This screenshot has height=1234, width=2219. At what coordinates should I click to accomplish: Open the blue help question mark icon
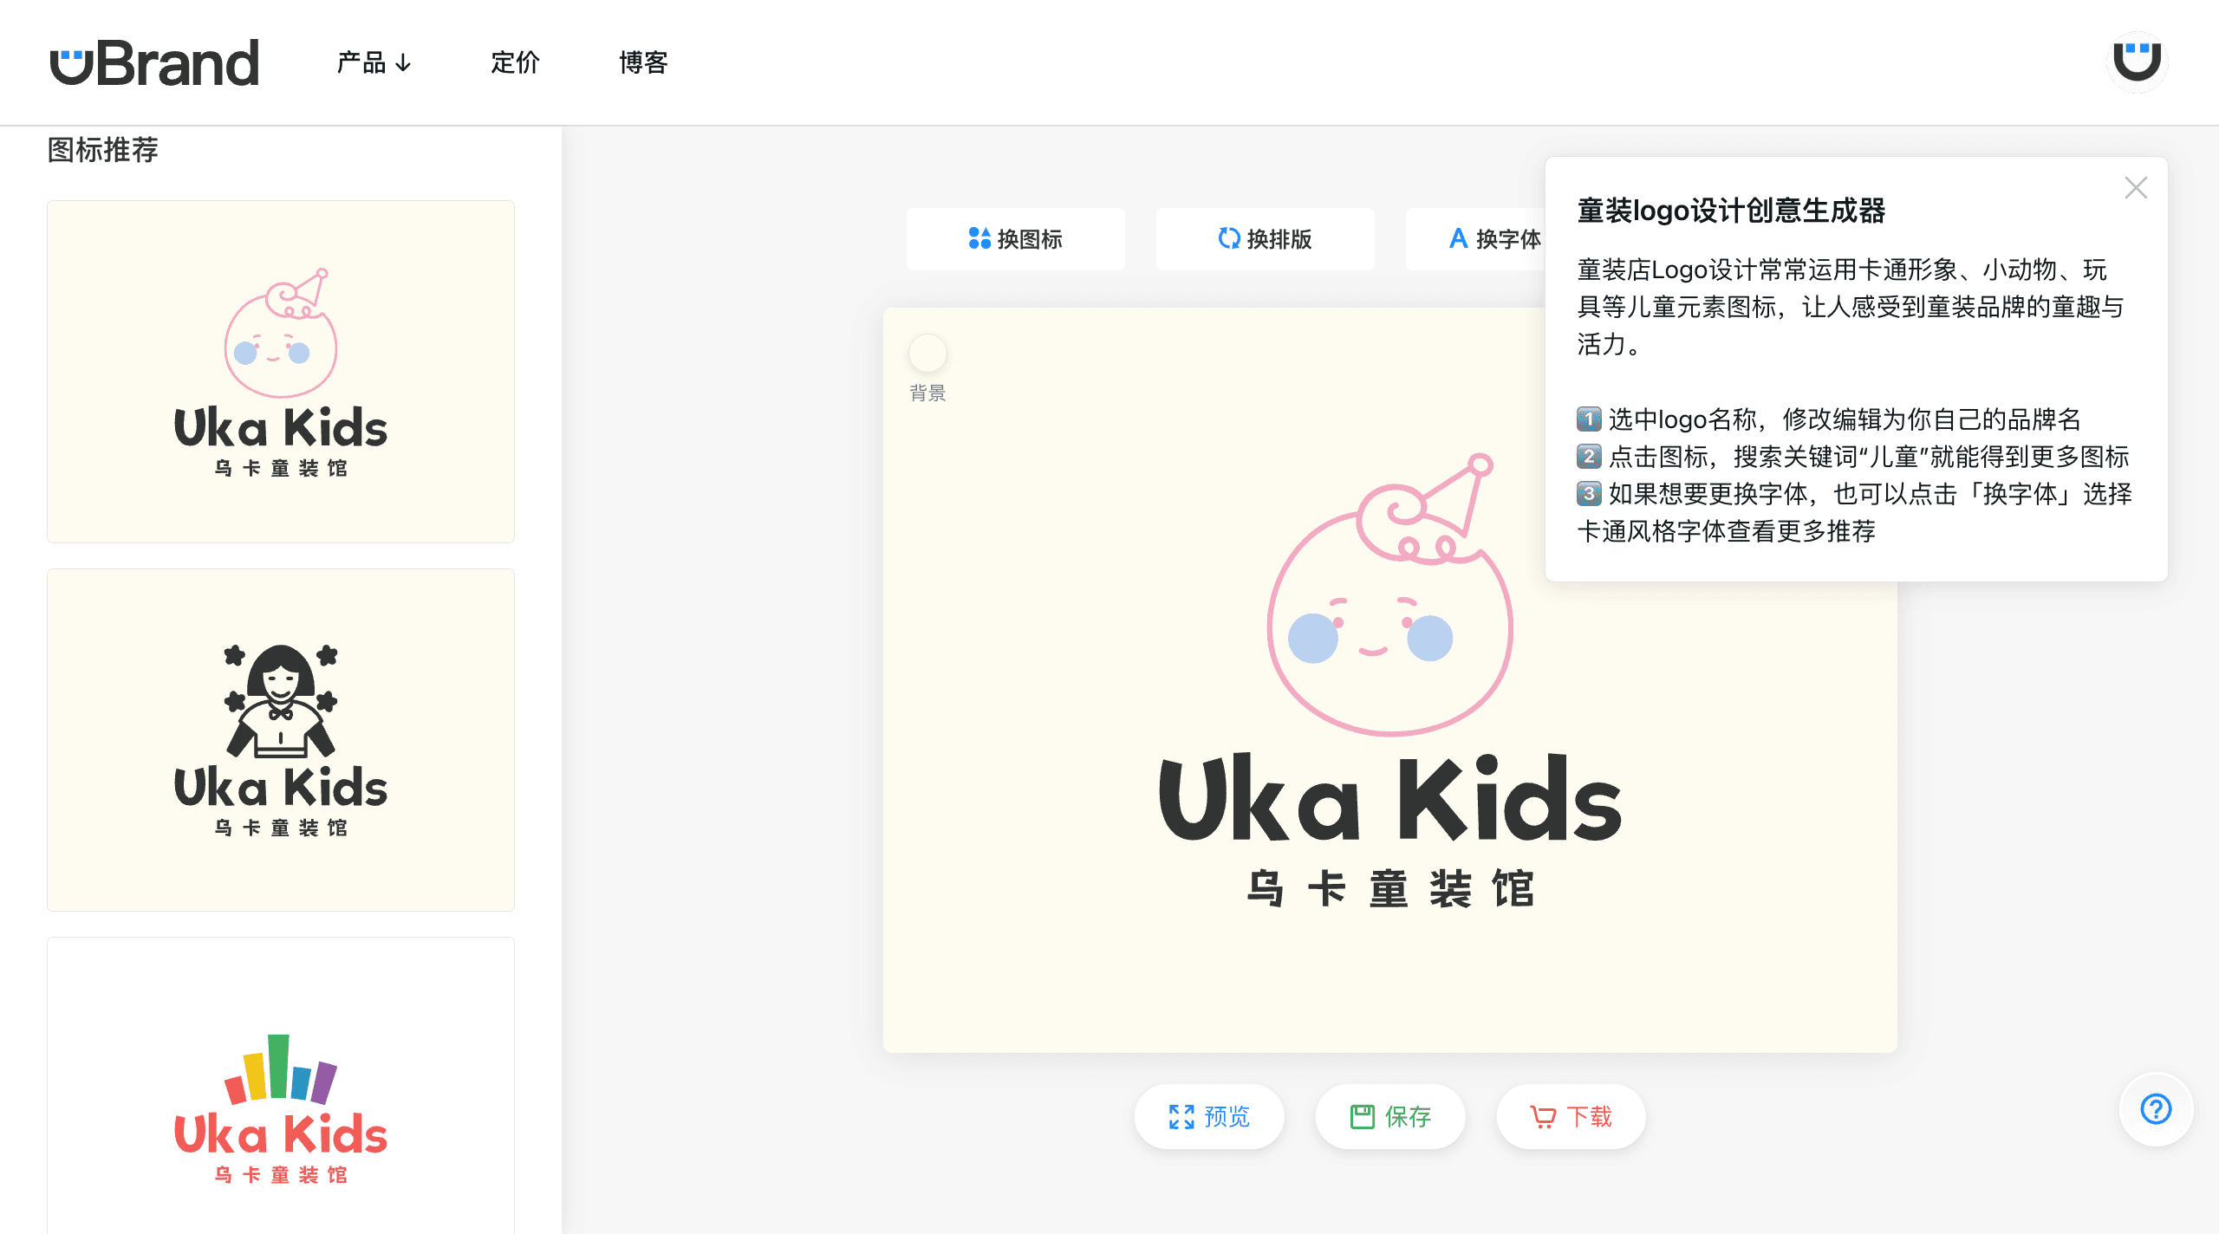click(x=2156, y=1108)
